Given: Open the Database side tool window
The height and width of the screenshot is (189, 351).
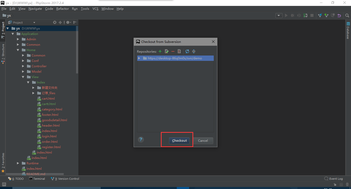Looking at the screenshot, I should point(348,31).
